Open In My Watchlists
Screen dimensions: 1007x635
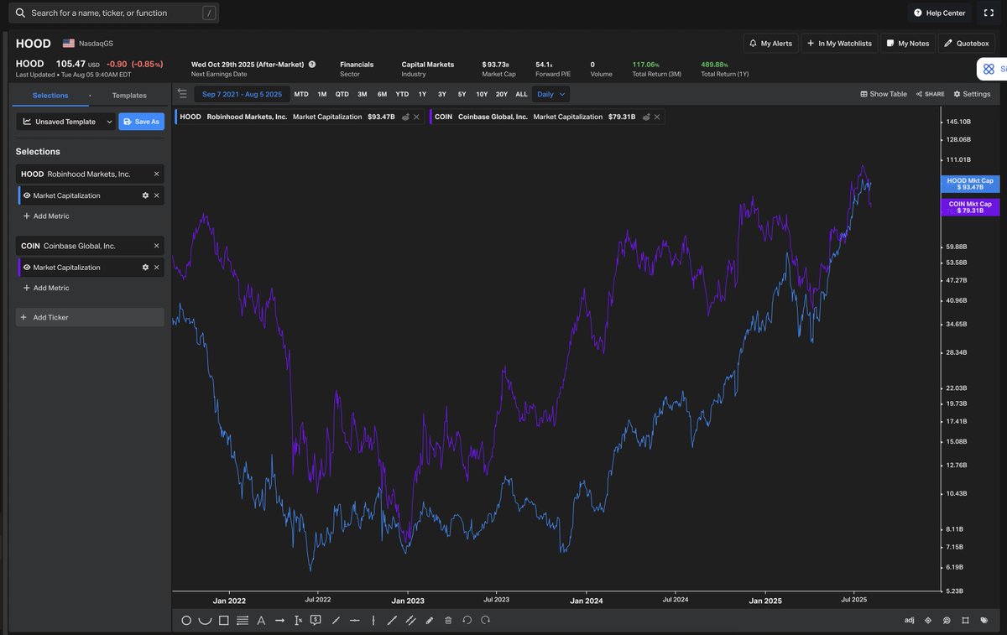[838, 43]
